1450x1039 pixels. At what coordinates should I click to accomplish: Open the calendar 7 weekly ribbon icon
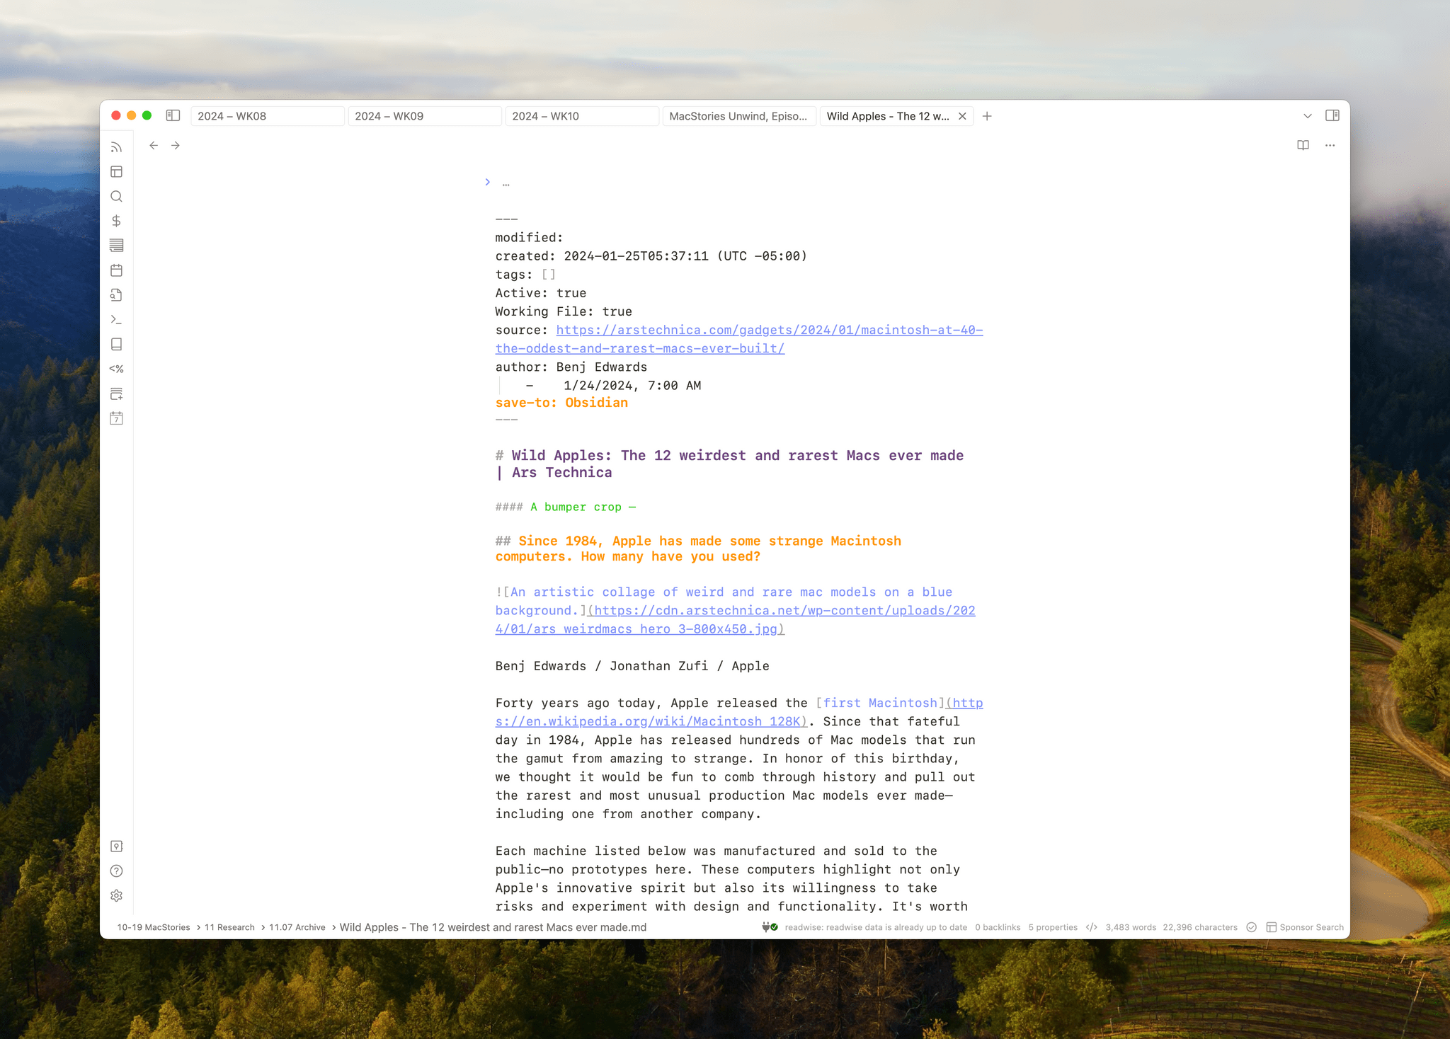(x=117, y=418)
